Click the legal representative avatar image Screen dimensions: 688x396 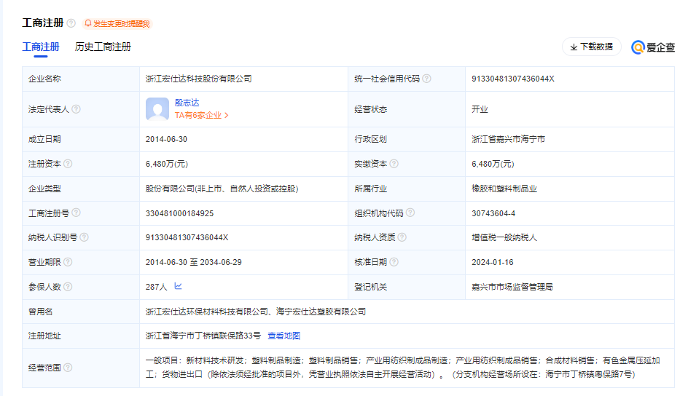157,109
